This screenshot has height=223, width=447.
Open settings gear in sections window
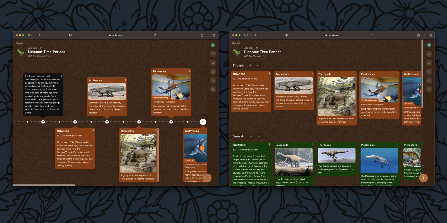[x=429, y=89]
